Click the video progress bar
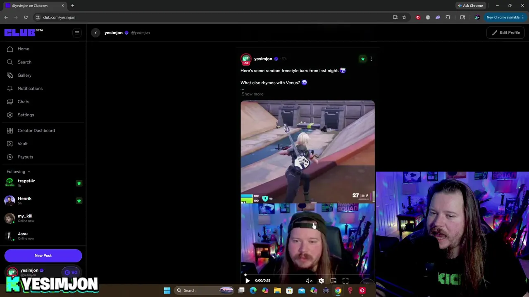The width and height of the screenshot is (529, 297). coord(307,274)
